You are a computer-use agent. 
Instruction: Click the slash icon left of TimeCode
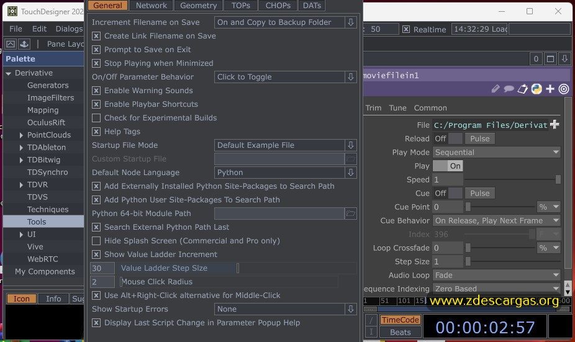click(371, 320)
